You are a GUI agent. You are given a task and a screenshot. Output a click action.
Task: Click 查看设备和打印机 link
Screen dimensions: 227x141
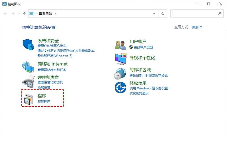tap(50, 82)
